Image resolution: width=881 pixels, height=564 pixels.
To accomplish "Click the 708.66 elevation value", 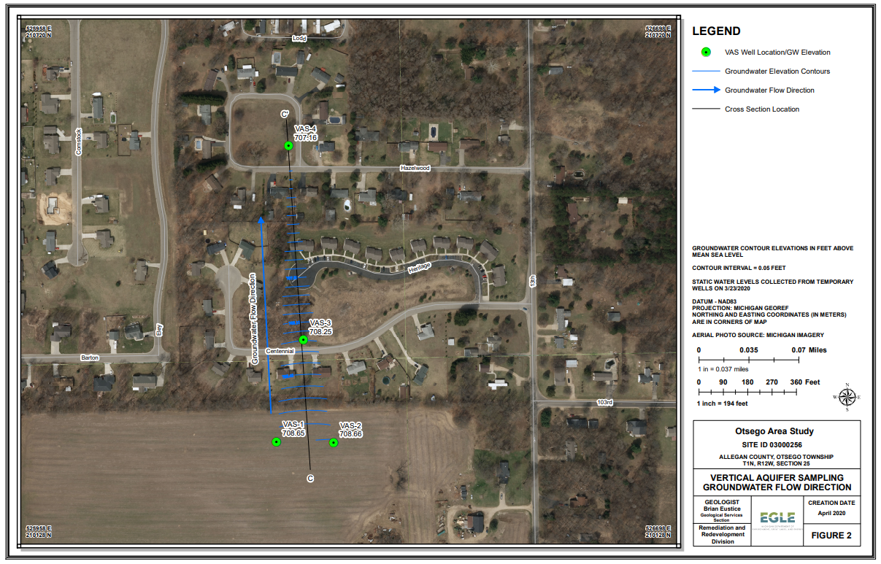I will click(351, 434).
